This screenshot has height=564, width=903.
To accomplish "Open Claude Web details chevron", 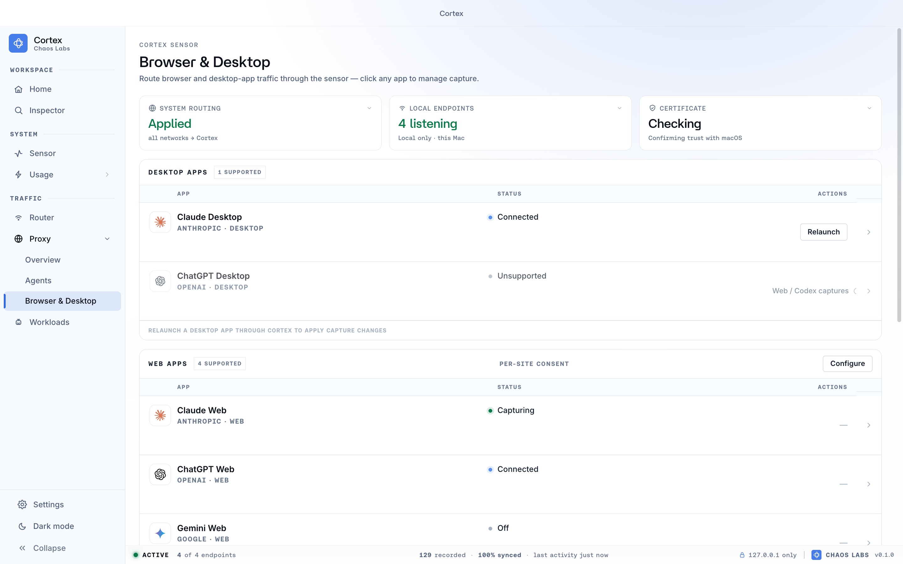I will click(869, 425).
